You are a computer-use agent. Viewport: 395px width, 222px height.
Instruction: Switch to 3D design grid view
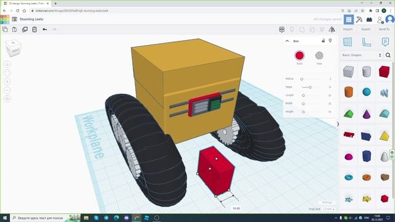tap(349, 19)
